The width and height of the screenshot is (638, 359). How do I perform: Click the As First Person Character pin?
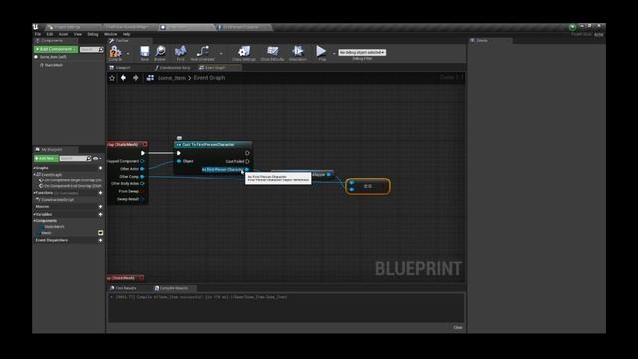click(x=247, y=169)
